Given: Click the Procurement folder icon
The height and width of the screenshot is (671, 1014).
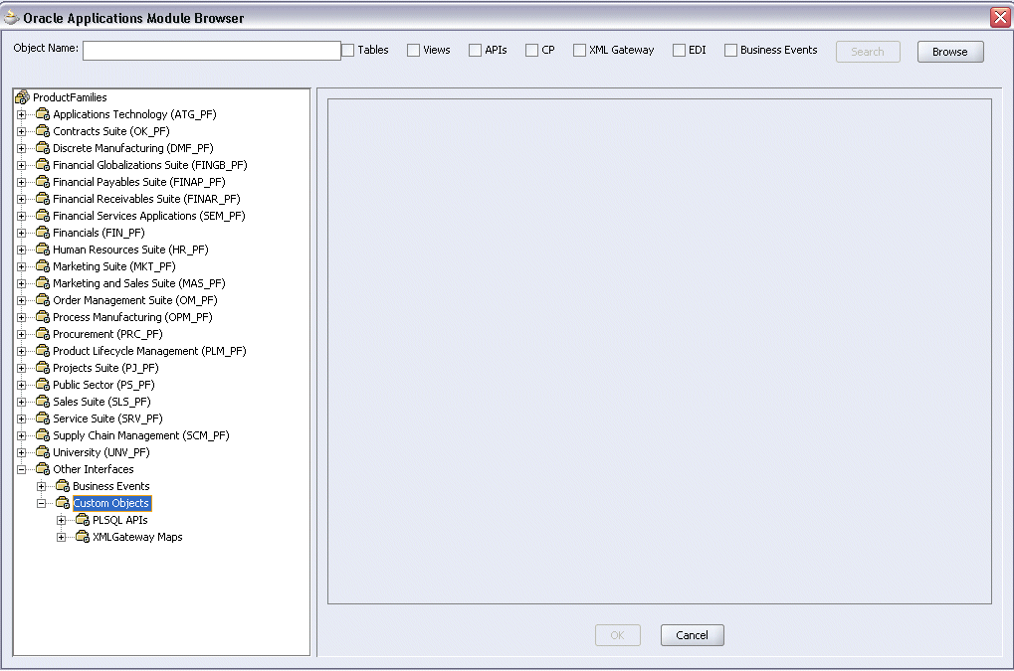Looking at the screenshot, I should tap(43, 334).
